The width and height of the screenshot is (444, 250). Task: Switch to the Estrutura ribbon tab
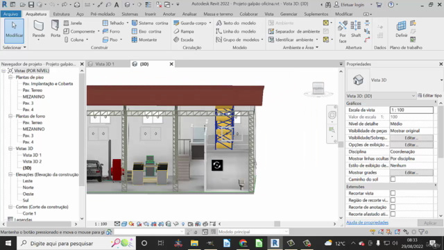62,14
